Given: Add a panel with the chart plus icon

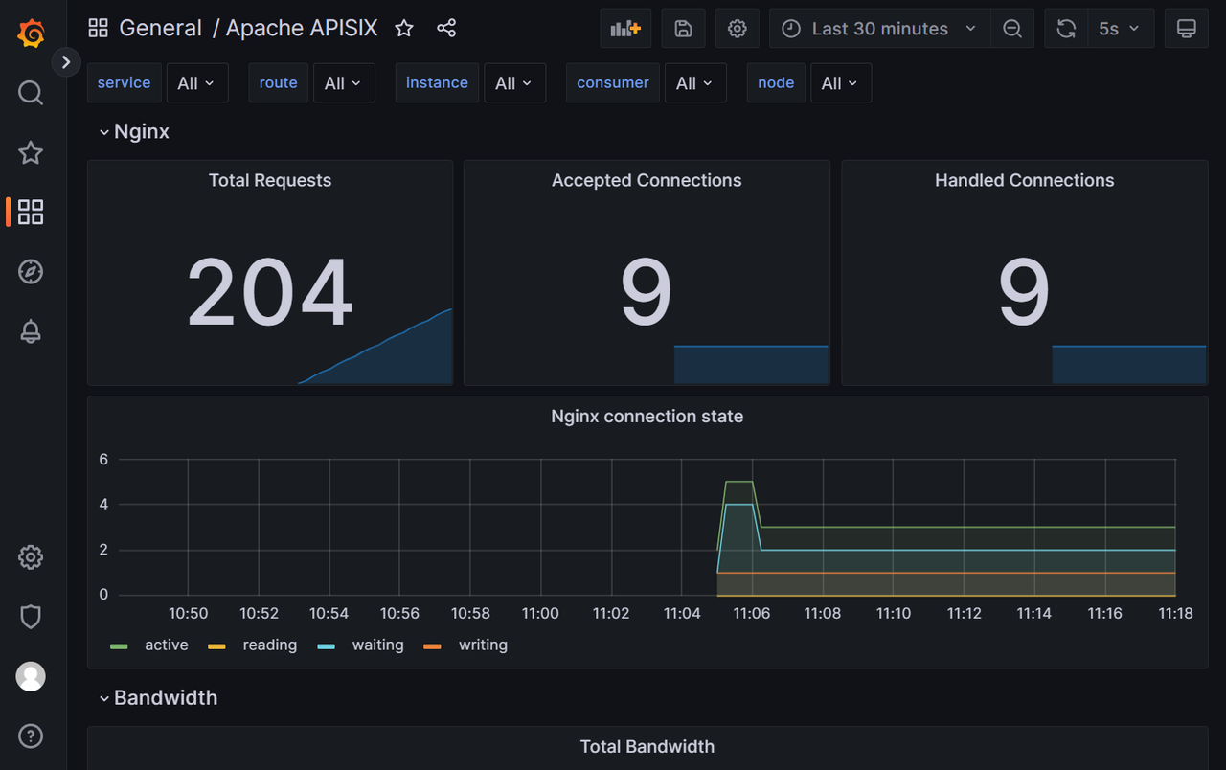Looking at the screenshot, I should pyautogui.click(x=625, y=29).
